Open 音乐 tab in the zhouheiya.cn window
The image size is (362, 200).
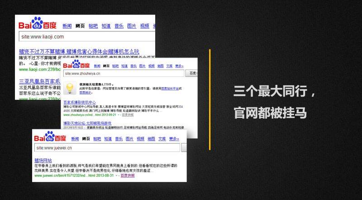pos(133,66)
